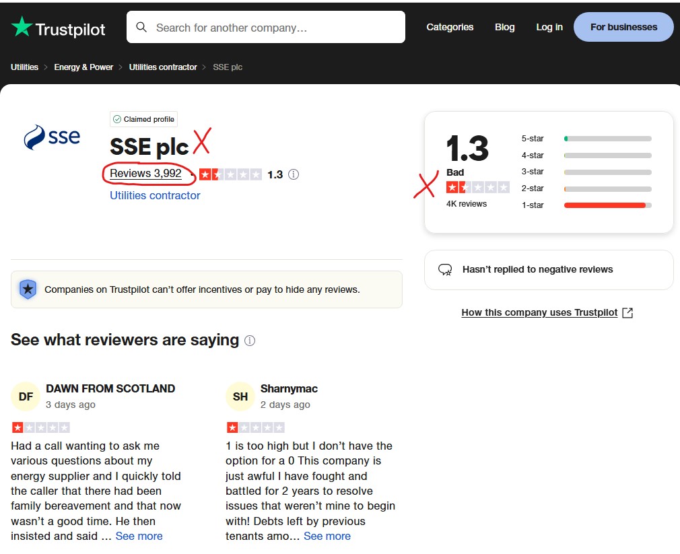This screenshot has width=680, height=554.
Task: Click the '3 days ago' timestamp
Action: click(71, 405)
